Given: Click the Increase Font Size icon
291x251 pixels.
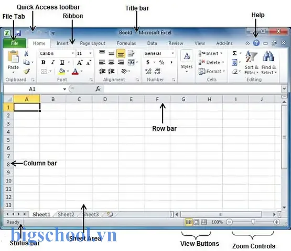Looking at the screenshot, I should click(x=80, y=62).
